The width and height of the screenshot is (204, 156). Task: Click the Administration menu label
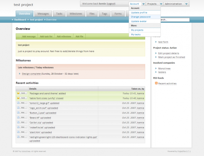click(x=173, y=4)
